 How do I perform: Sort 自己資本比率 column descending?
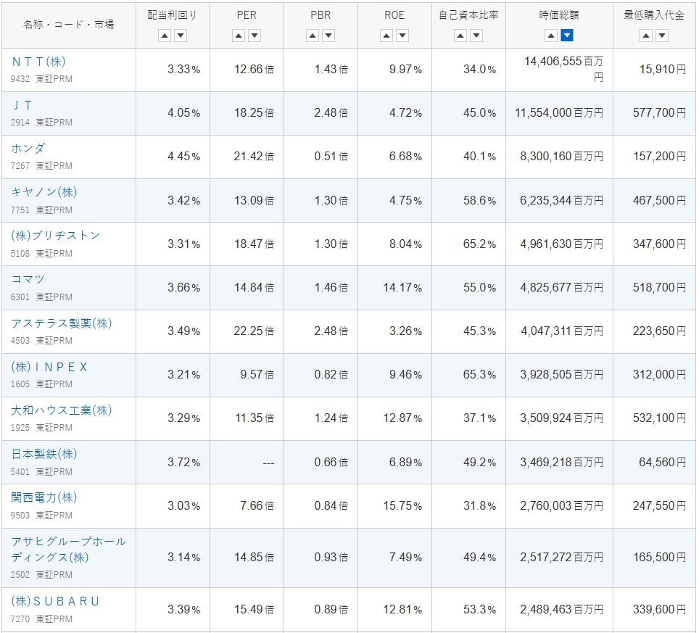pos(476,36)
